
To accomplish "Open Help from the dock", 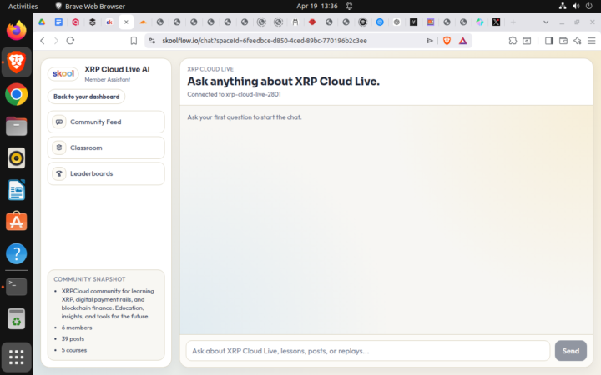I will coord(16,253).
